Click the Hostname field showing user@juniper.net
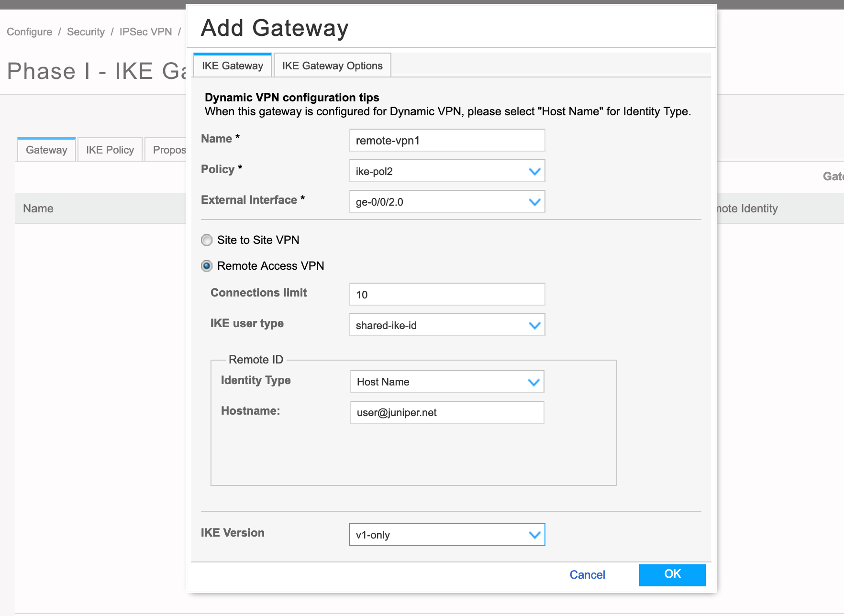Image resolution: width=844 pixels, height=616 pixels. (446, 412)
